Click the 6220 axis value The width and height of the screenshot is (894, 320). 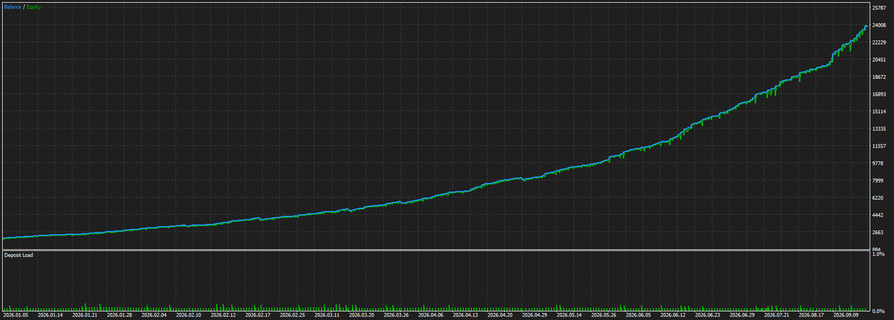pyautogui.click(x=878, y=198)
